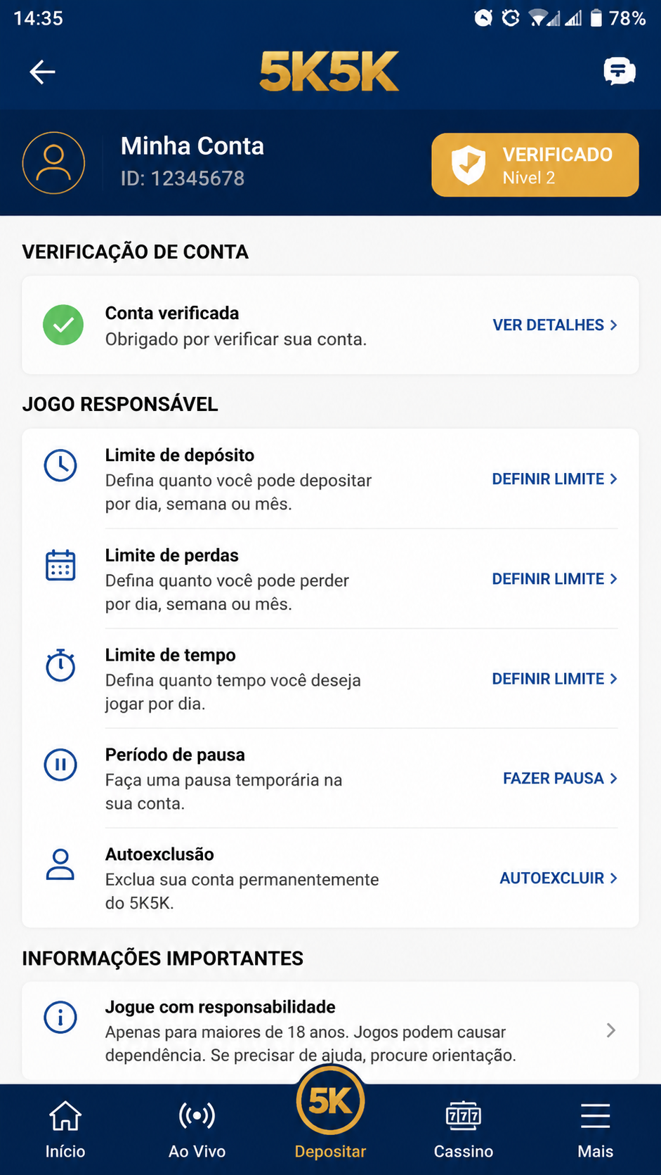Open VER DETALHES for account verification
The width and height of the screenshot is (661, 1175).
click(555, 325)
